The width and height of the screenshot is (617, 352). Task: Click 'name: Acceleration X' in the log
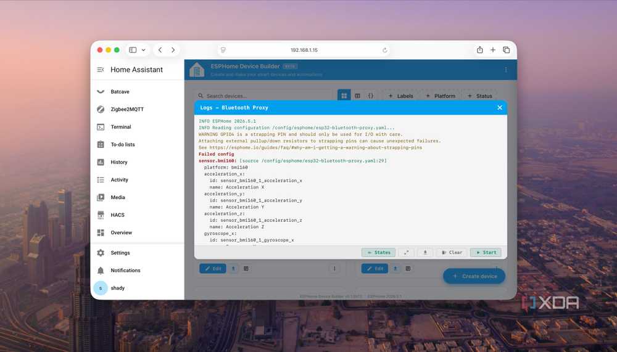coord(237,187)
